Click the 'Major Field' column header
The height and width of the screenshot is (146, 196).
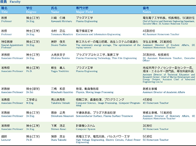tap(84, 12)
